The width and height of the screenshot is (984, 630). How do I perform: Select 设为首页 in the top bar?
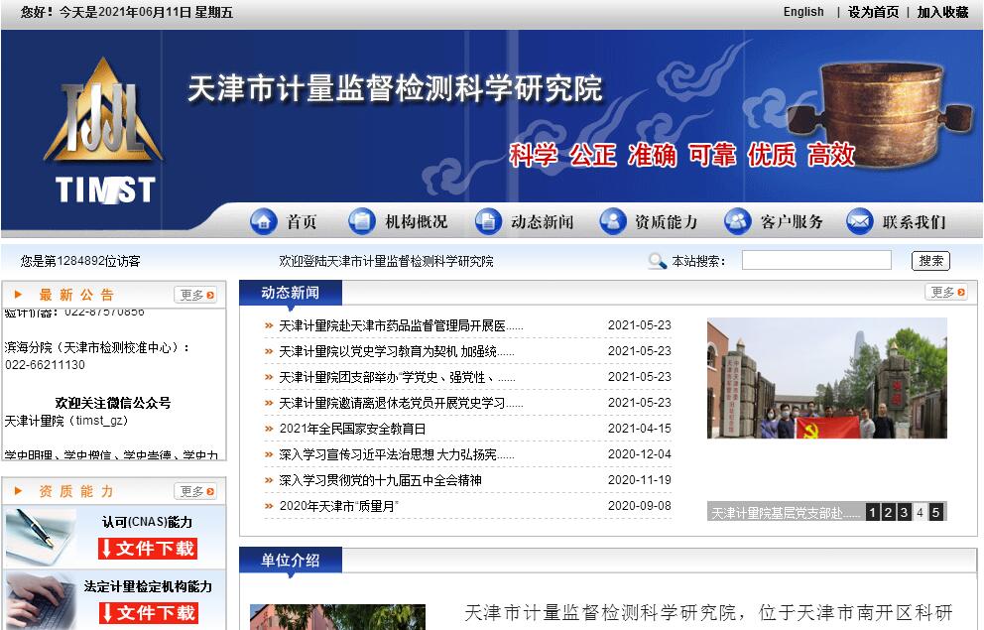tap(873, 12)
